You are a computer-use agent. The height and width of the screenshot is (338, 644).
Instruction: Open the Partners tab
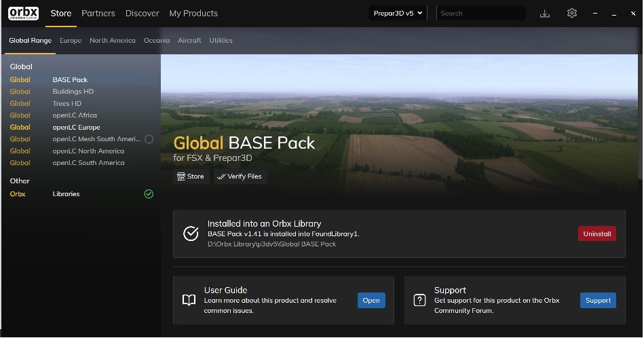98,13
